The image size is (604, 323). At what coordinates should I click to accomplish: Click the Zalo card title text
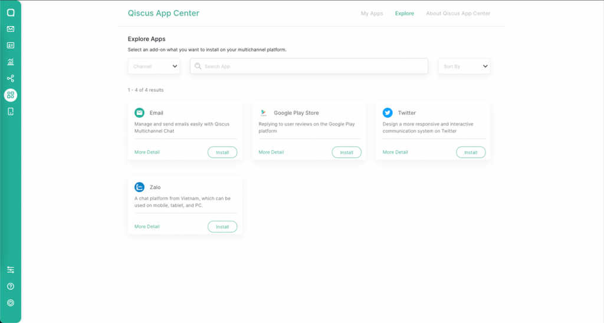click(x=155, y=187)
